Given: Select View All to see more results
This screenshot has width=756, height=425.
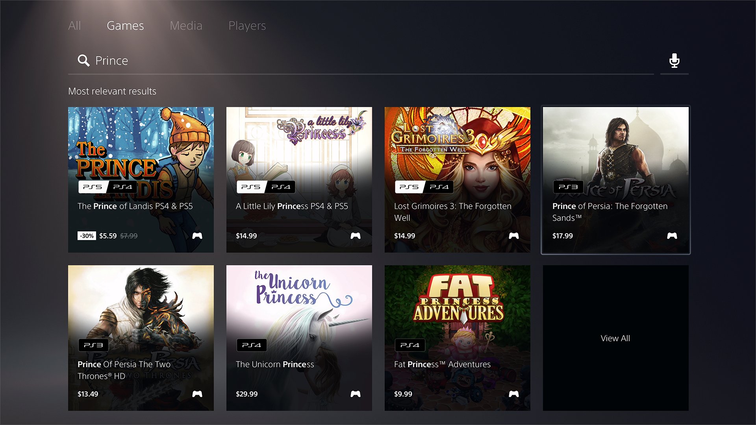Looking at the screenshot, I should point(615,338).
